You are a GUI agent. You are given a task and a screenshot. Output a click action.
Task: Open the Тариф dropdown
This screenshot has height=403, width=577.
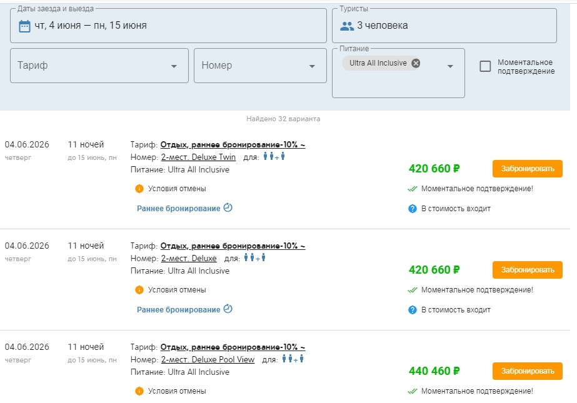[99, 66]
